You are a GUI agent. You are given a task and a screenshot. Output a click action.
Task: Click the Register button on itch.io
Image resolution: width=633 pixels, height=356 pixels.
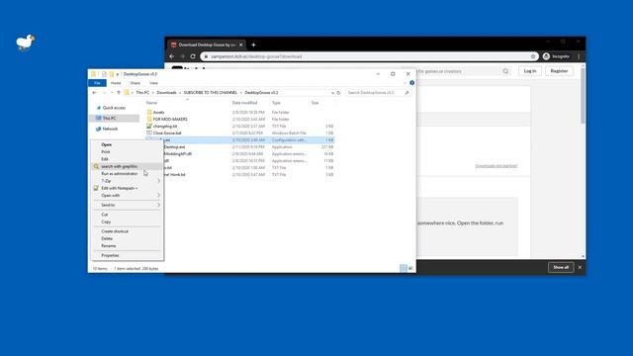pos(559,71)
